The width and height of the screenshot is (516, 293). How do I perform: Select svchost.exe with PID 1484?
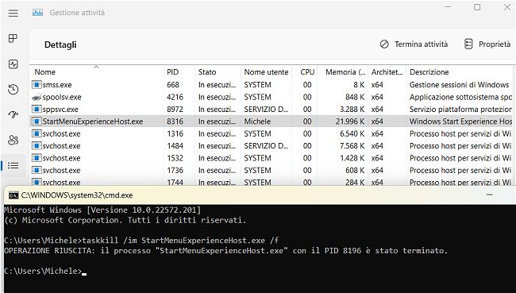pyautogui.click(x=271, y=146)
